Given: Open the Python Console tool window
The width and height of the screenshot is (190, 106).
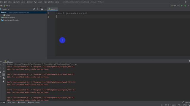Looking at the screenshot, I should click(34, 102).
